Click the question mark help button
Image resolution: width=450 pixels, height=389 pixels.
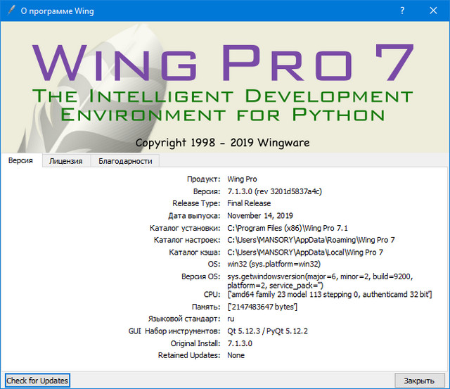(x=402, y=11)
